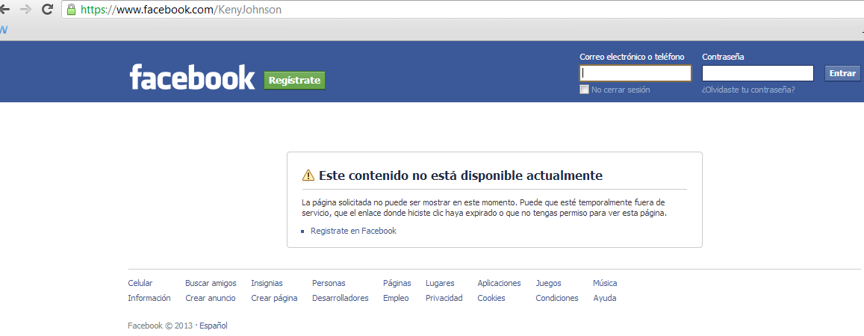This screenshot has width=864, height=336.
Task: Open ¿Olvidaste tu contraseña? link
Action: coord(748,90)
